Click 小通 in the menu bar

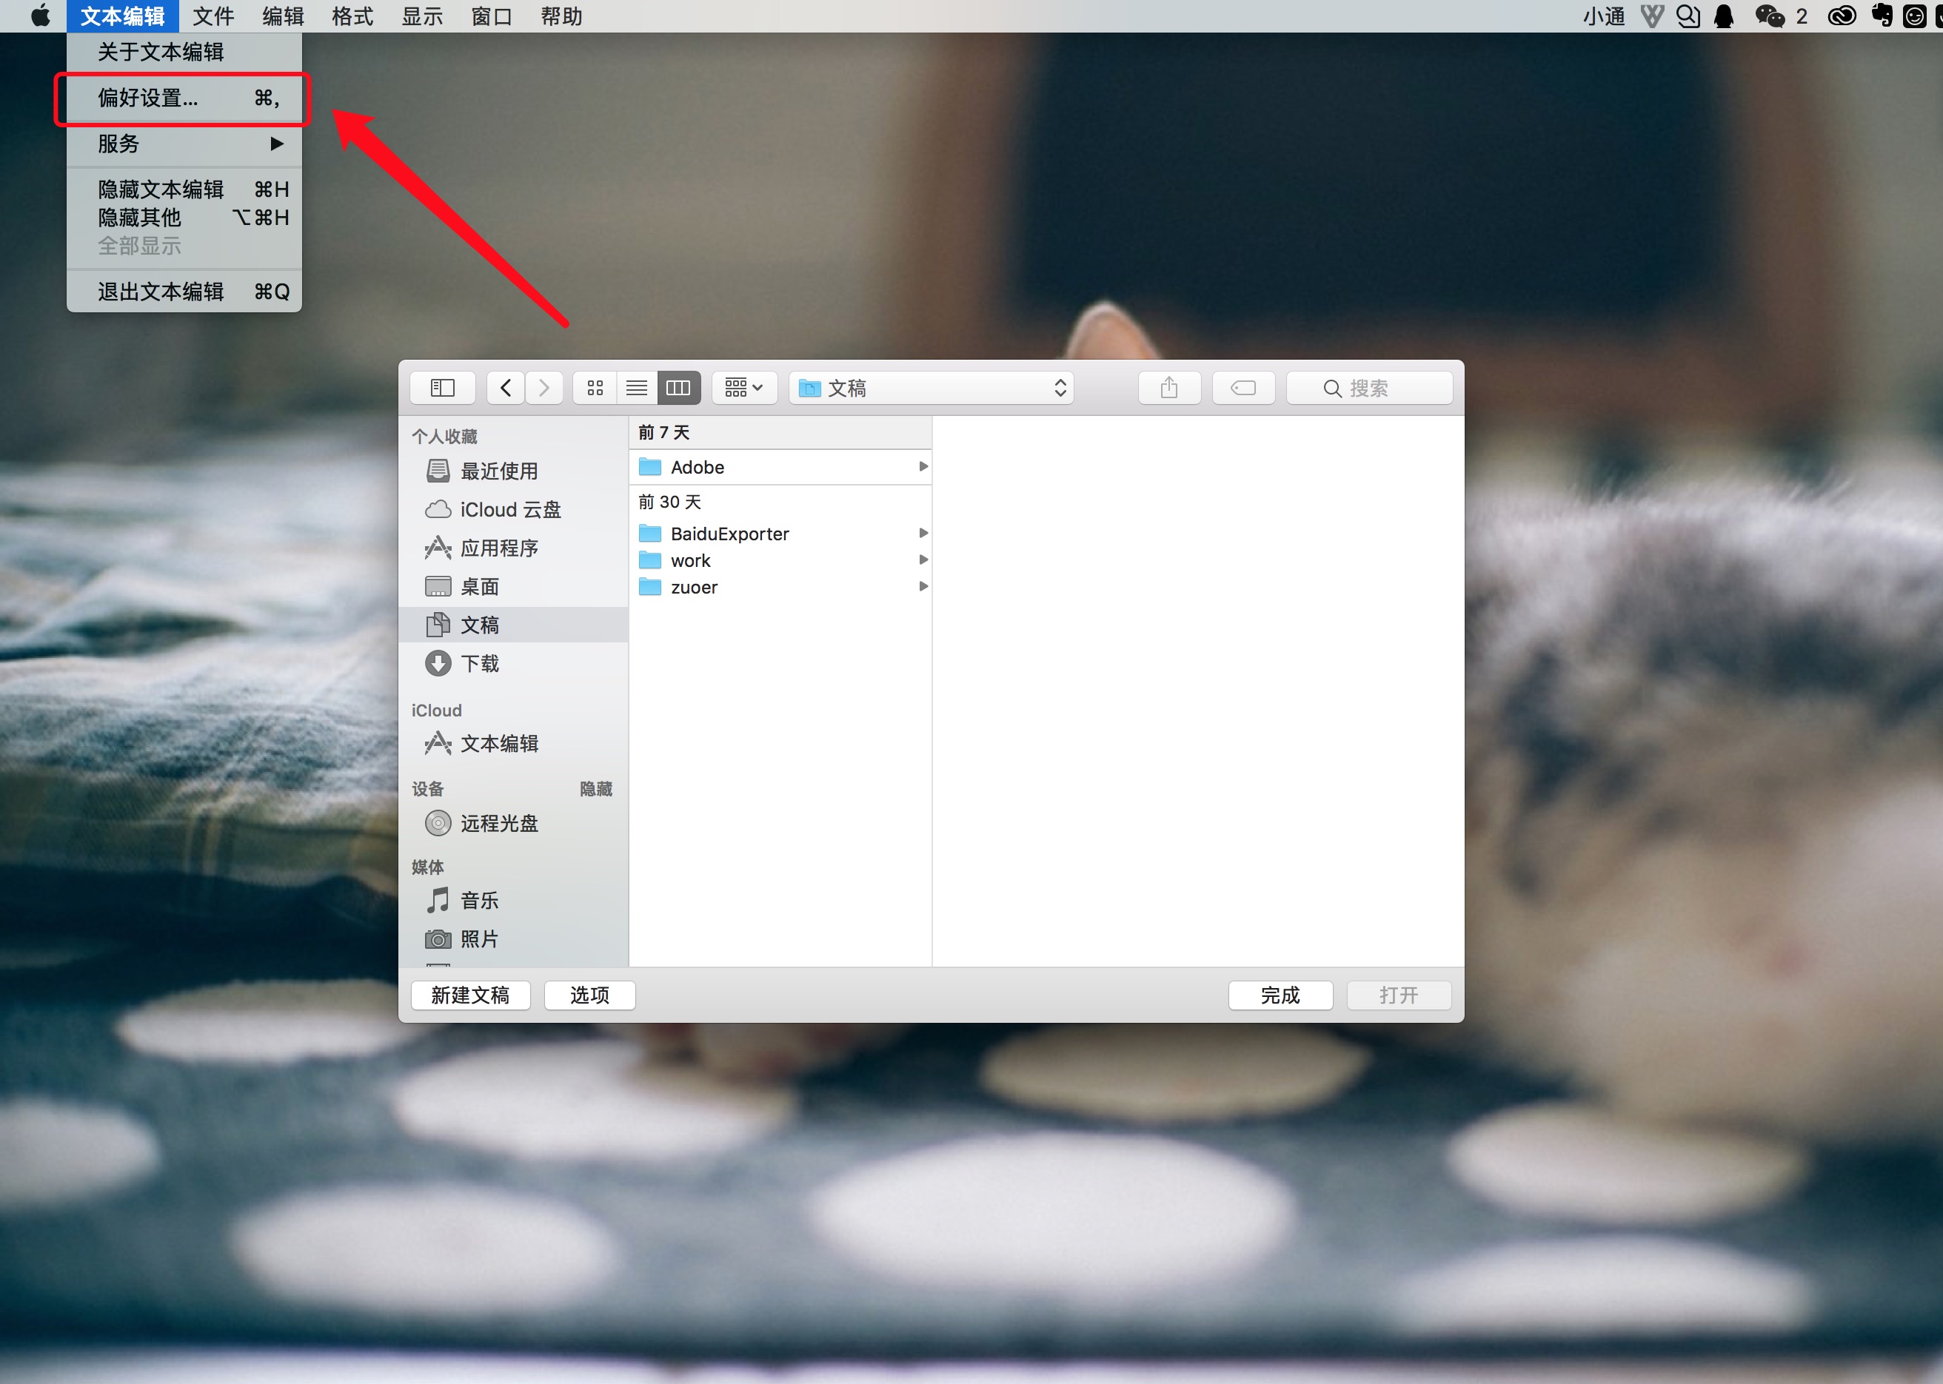[x=1604, y=16]
